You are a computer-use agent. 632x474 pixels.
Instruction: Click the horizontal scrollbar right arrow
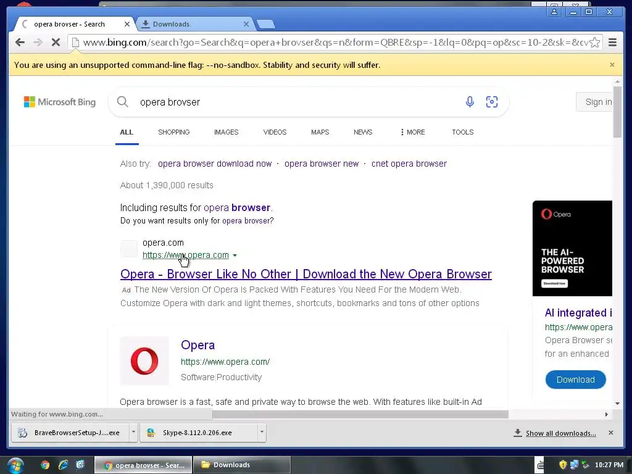tap(607, 414)
